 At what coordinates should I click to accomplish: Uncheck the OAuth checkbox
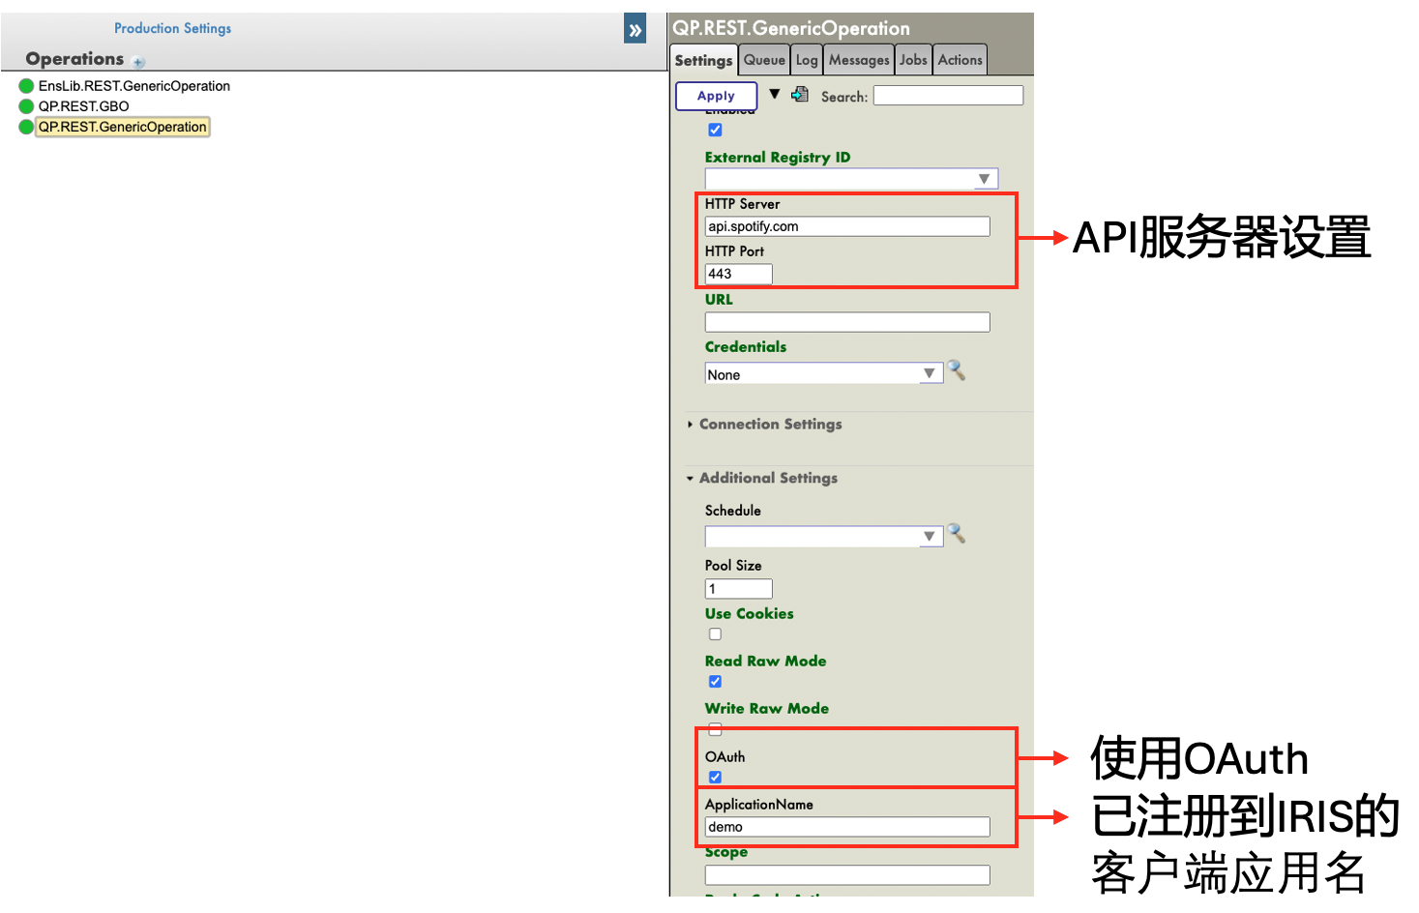tap(715, 778)
